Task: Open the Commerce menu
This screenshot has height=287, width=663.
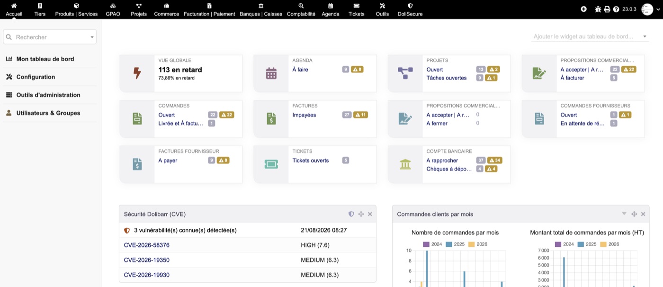Action: [167, 9]
